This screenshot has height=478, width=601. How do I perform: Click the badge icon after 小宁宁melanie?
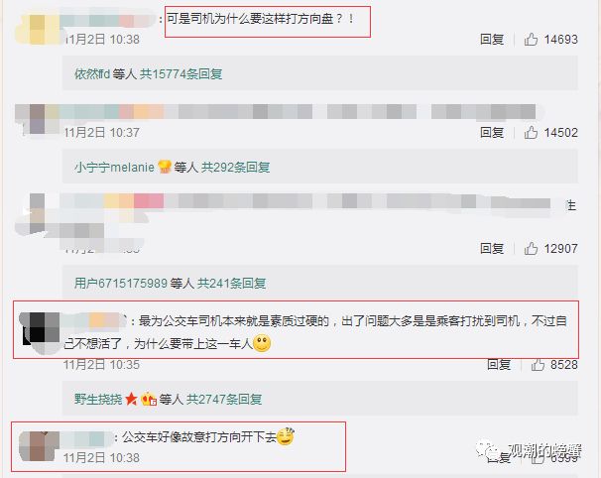[164, 167]
